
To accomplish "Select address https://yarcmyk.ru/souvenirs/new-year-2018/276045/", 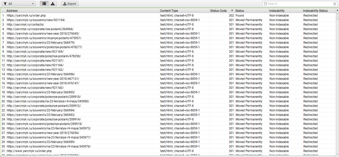I will [43, 34].
